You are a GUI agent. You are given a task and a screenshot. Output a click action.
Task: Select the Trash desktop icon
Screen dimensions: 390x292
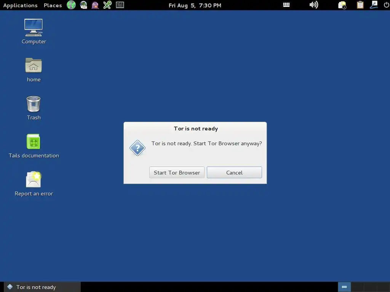(x=34, y=108)
